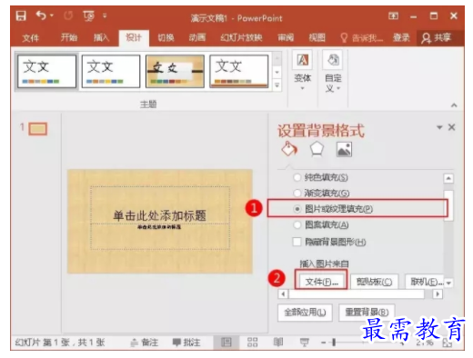Expand the full themes gallery

click(277, 85)
